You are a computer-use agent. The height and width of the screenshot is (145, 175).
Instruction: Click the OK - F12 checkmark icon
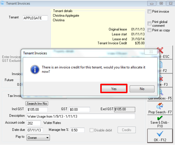(x=160, y=134)
